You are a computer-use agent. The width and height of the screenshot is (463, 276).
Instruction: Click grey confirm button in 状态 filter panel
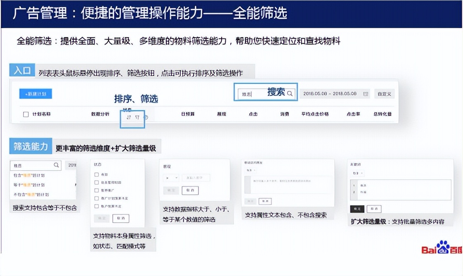(x=102, y=218)
